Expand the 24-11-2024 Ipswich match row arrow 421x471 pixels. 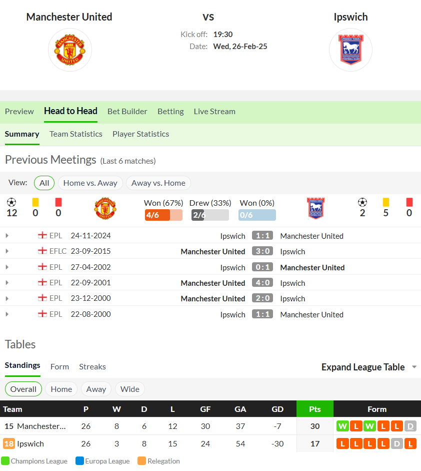coord(7,235)
